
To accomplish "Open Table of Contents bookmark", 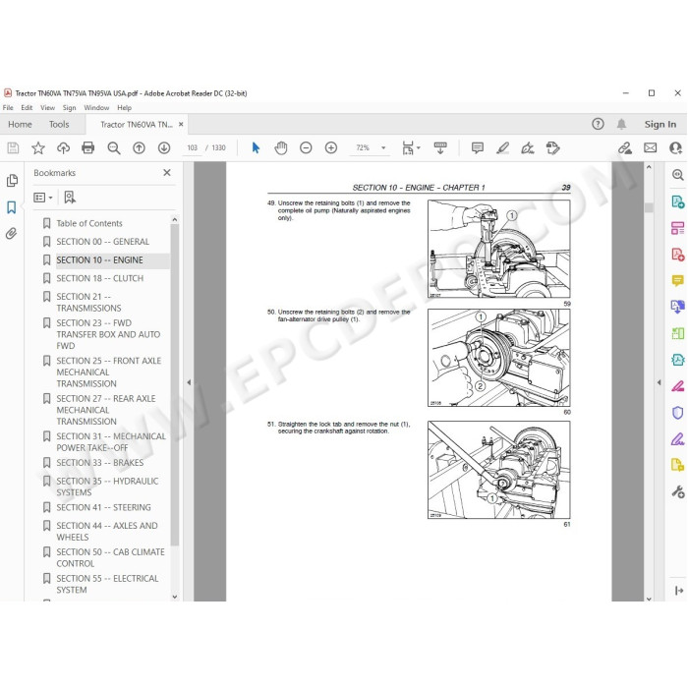I will coord(89,223).
